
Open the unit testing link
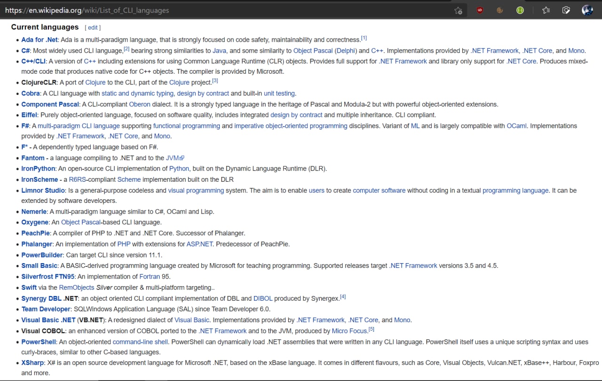[x=279, y=93]
